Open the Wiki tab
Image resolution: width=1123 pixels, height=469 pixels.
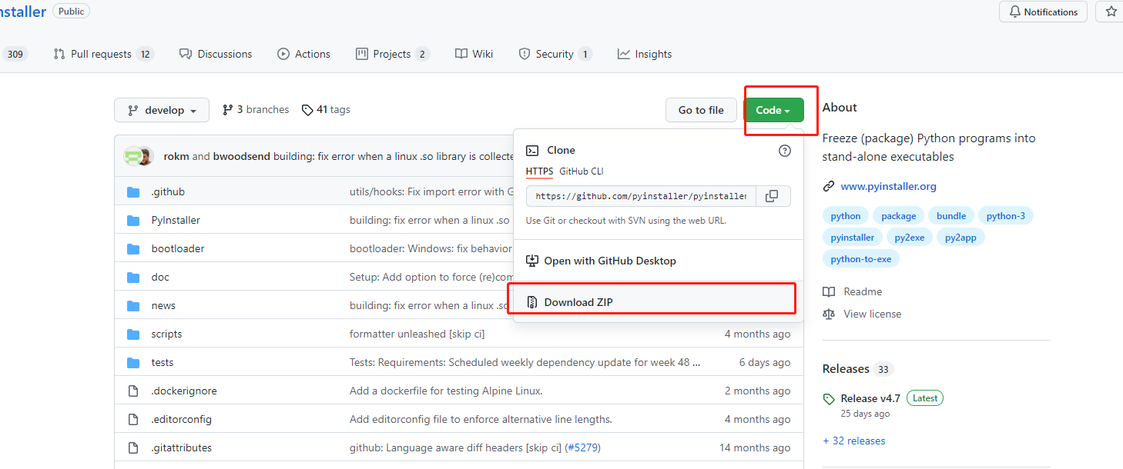pyautogui.click(x=474, y=54)
